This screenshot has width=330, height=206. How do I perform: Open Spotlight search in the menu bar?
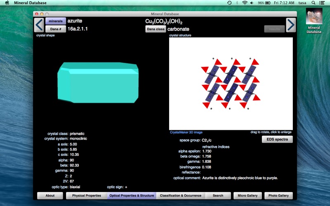tap(313, 3)
